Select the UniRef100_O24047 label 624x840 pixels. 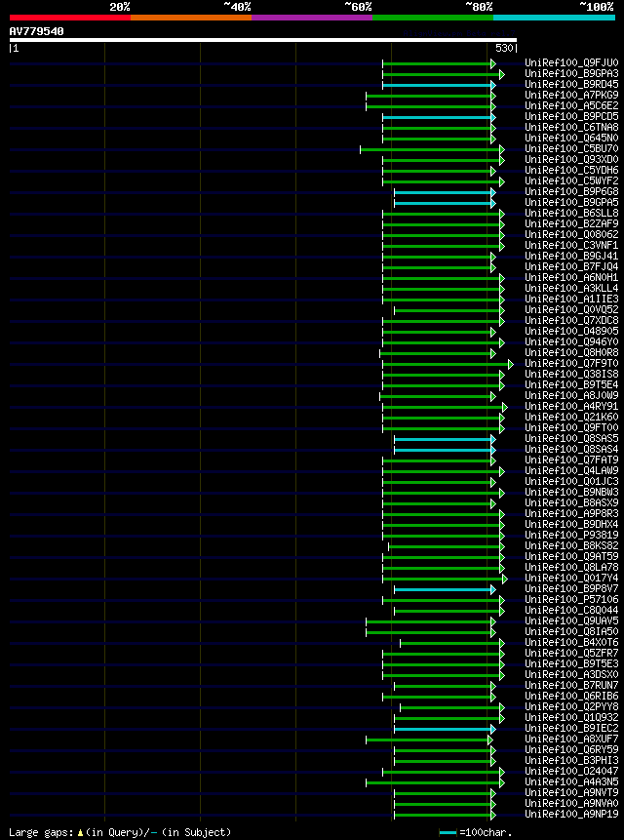tap(571, 771)
